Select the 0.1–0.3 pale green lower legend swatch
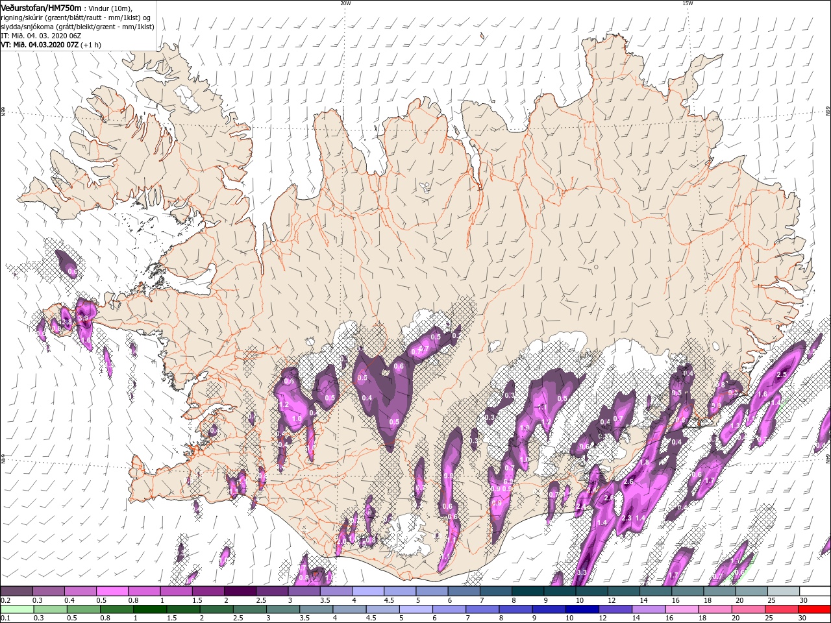831x623 pixels. (16, 609)
